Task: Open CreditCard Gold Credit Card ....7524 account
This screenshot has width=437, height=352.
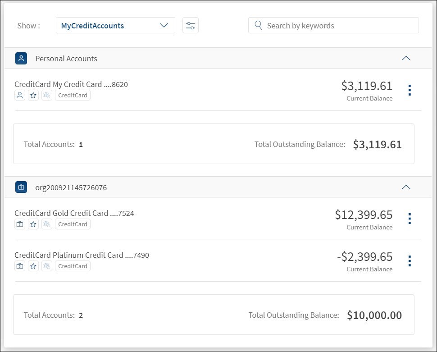Action: (74, 213)
